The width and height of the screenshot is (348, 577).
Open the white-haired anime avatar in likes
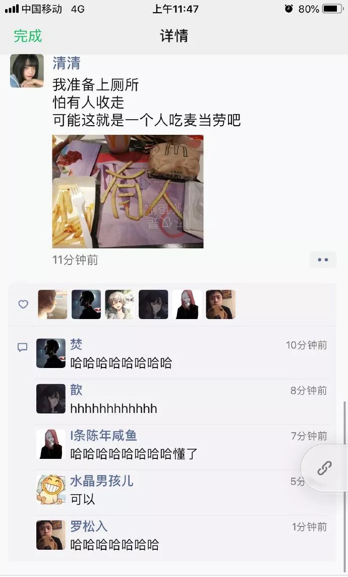[120, 304]
